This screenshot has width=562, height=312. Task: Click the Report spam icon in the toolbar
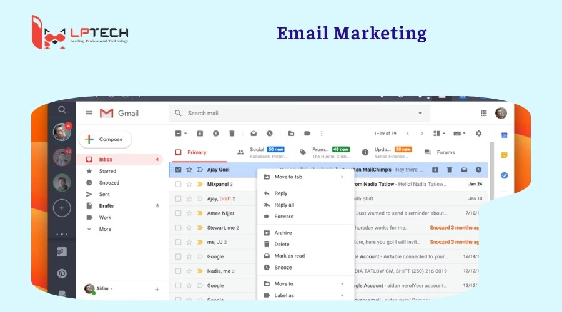pyautogui.click(x=216, y=134)
